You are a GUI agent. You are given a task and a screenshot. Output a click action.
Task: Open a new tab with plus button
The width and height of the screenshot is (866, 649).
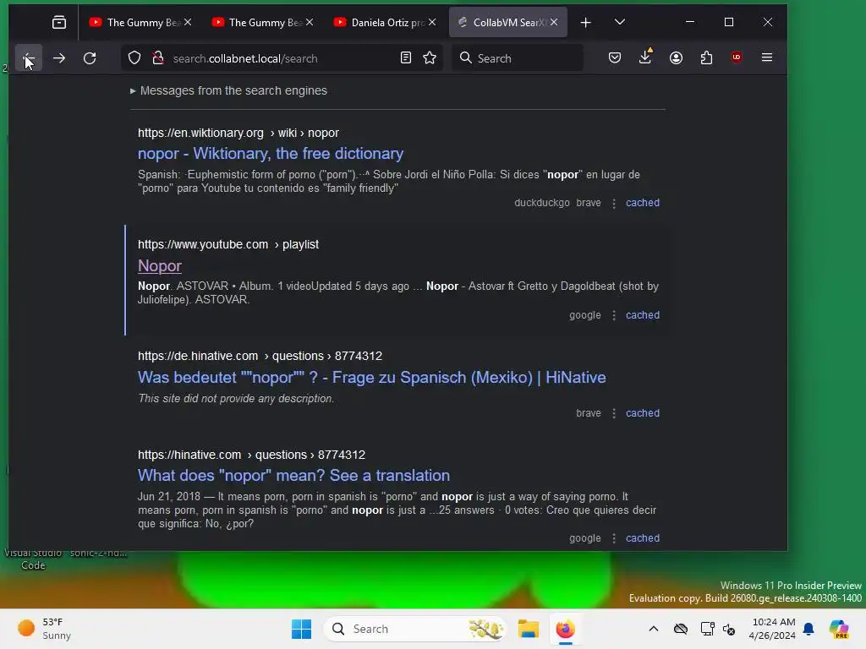point(586,22)
